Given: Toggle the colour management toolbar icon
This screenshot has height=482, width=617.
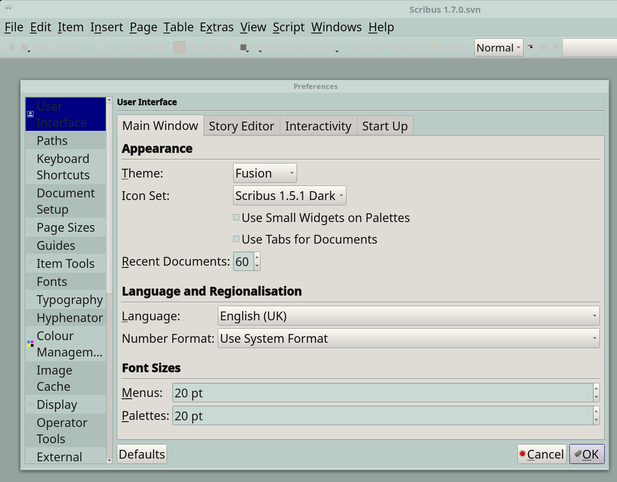Looking at the screenshot, I should point(530,47).
